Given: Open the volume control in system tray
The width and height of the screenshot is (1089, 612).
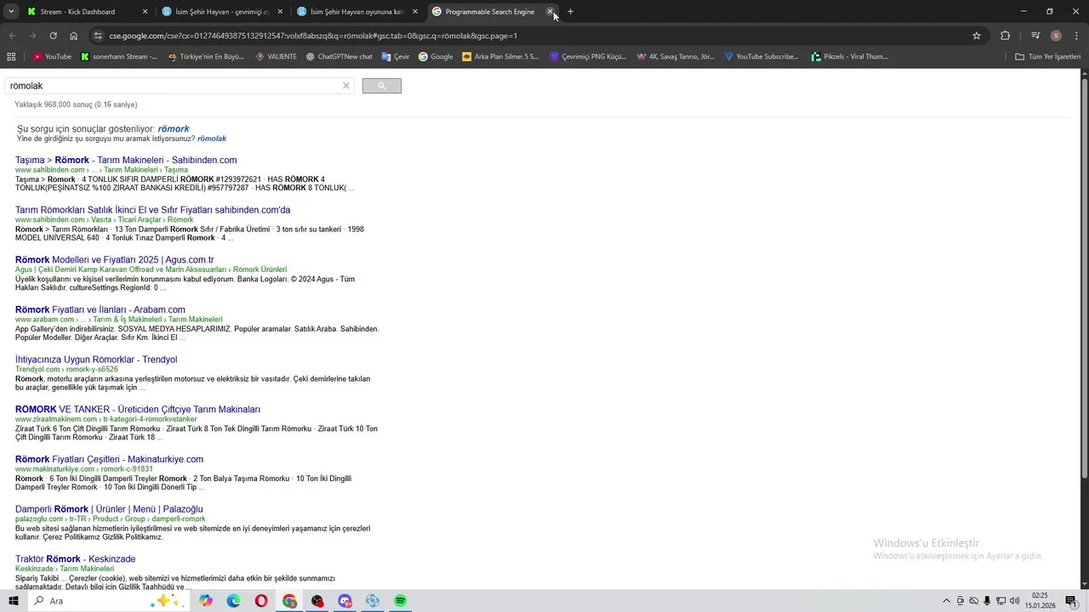Looking at the screenshot, I should 1014,601.
